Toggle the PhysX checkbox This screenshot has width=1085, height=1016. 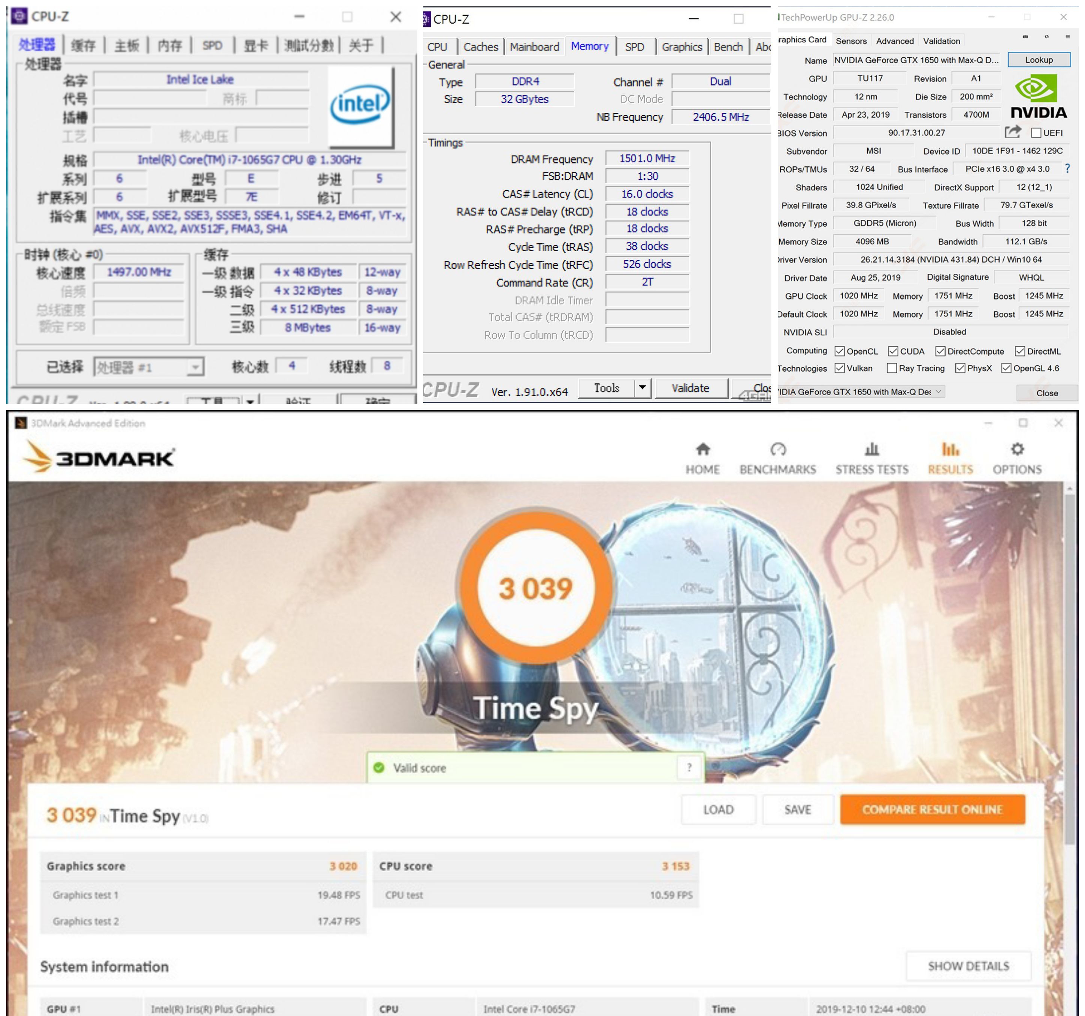point(960,368)
